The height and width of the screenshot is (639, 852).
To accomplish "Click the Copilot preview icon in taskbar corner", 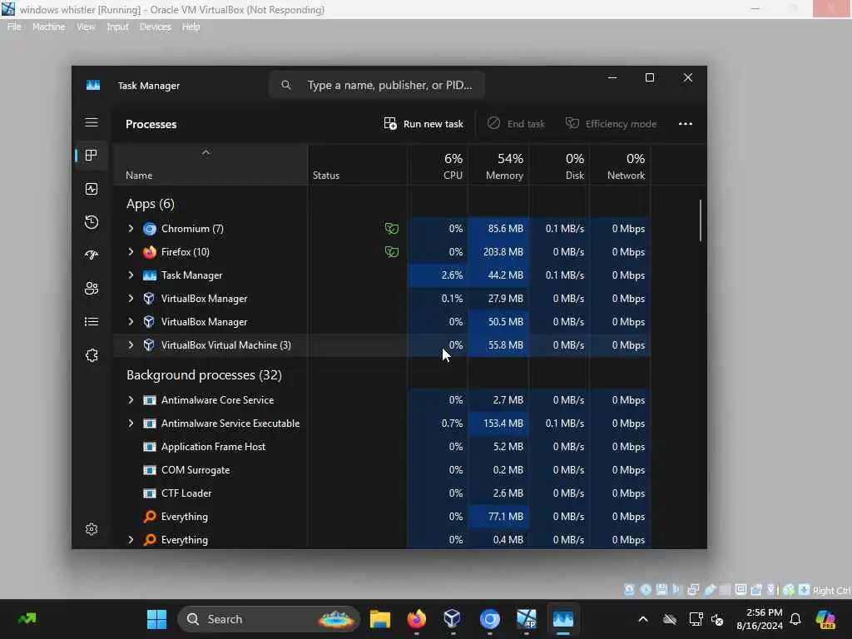I will (825, 619).
